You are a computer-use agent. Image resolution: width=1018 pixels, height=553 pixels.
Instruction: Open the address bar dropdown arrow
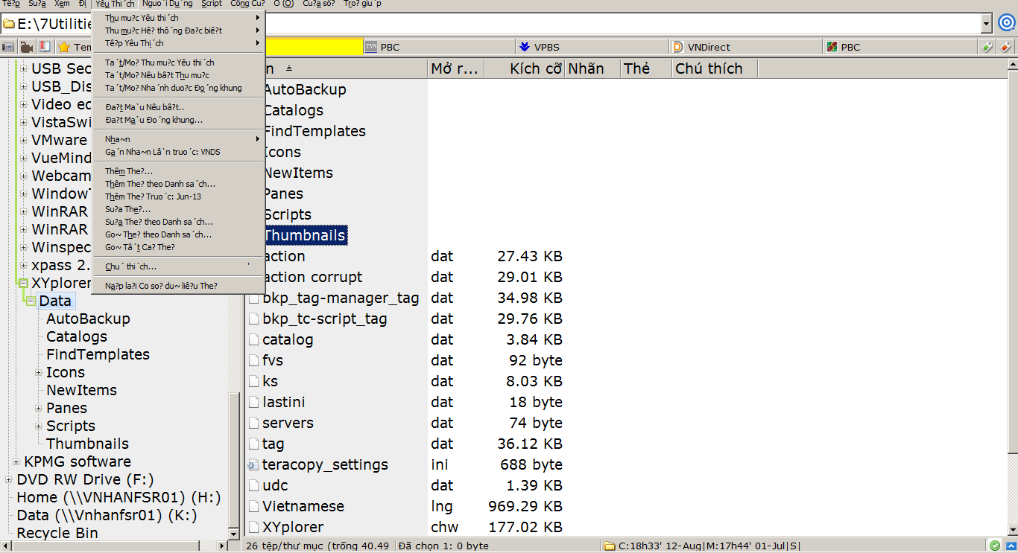tap(987, 24)
